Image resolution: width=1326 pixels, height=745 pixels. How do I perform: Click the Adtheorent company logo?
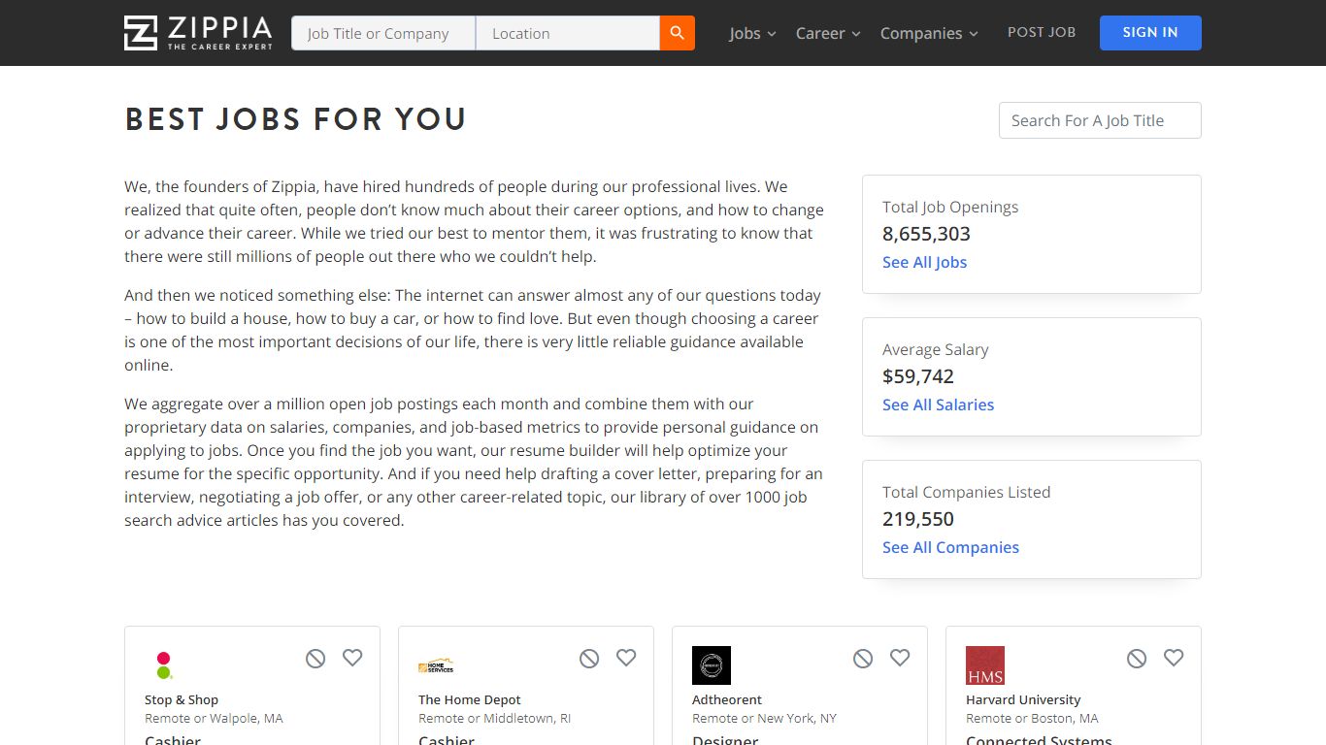[x=712, y=665]
